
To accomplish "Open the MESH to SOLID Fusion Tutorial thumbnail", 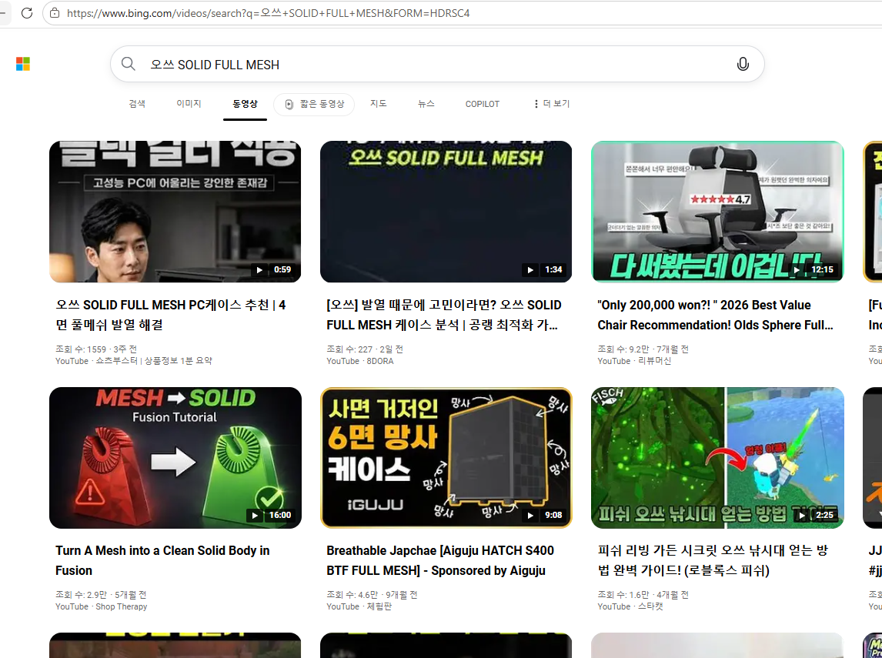I will tap(175, 458).
